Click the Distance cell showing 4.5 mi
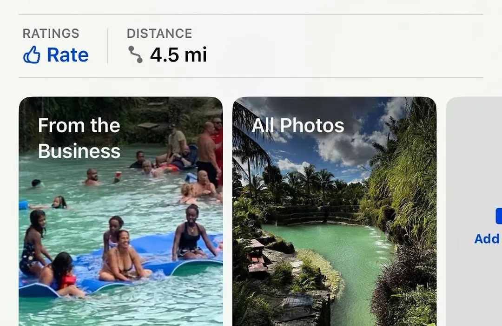Viewport: 502px width, 326px height. coord(167,46)
